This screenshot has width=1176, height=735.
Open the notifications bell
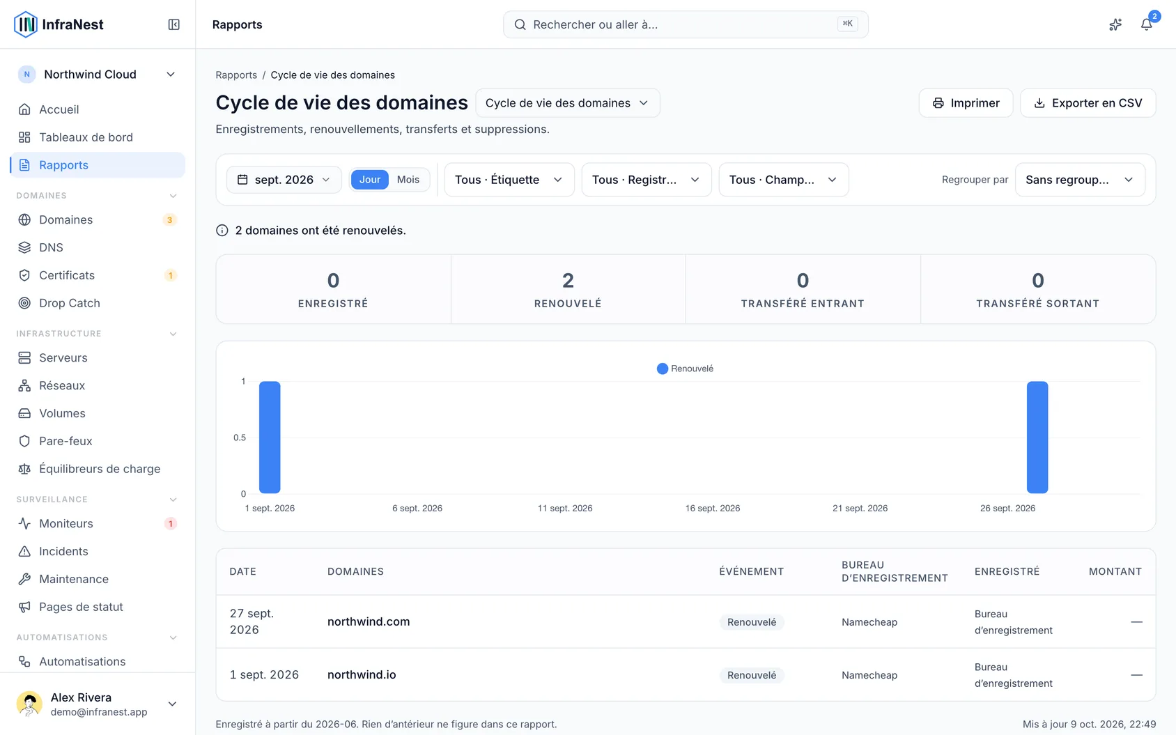click(x=1146, y=24)
